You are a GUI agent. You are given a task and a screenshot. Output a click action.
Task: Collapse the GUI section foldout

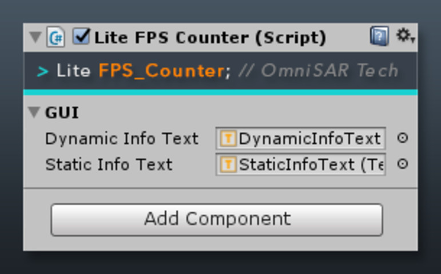coord(34,112)
